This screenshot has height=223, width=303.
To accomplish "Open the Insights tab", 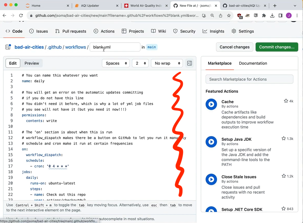I will (x=213, y=31).
